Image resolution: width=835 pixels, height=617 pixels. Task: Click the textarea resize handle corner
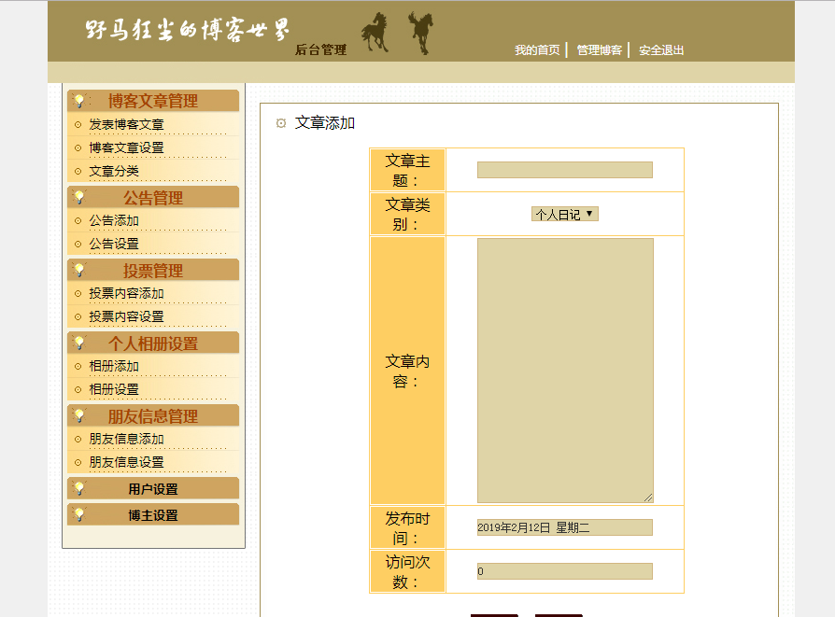648,498
